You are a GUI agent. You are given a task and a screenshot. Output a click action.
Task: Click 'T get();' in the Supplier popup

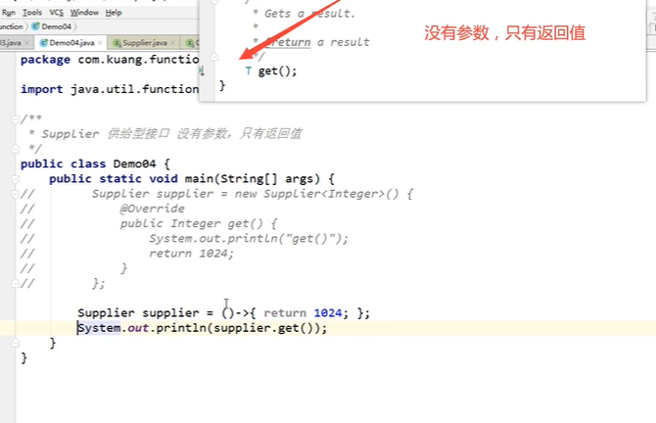coord(271,71)
